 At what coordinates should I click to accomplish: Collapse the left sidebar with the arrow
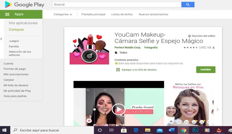pyautogui.click(x=1, y=39)
